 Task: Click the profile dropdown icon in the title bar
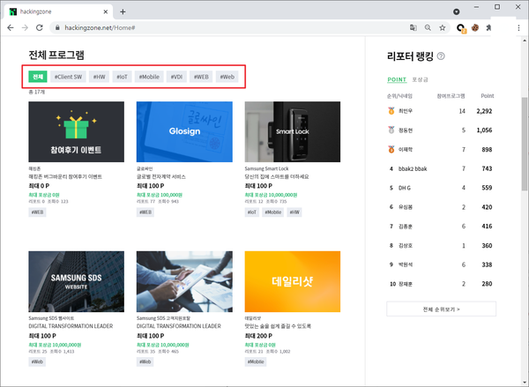[457, 11]
